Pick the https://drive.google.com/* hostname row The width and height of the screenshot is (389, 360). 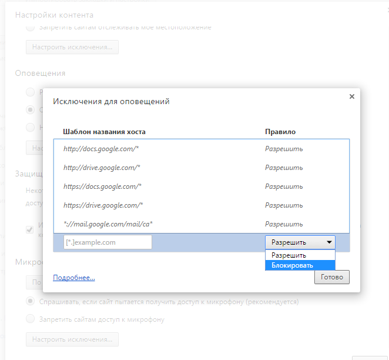[103, 205]
